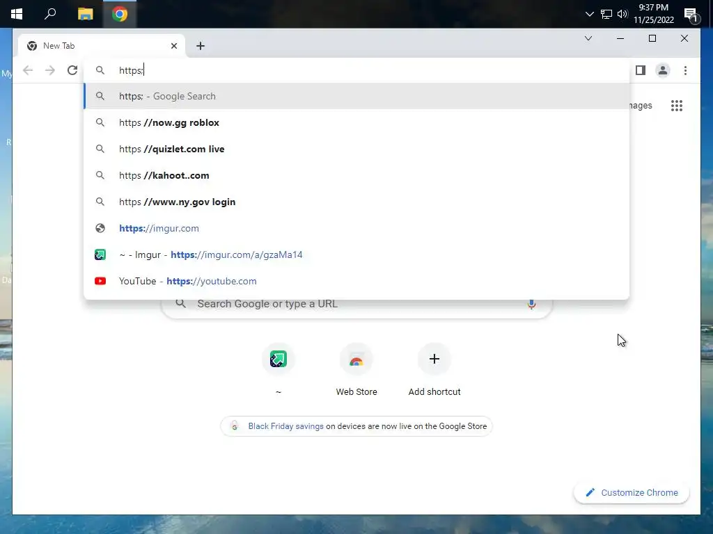Open the volume tray icon
Viewport: 713px width, 534px height.
622,14
